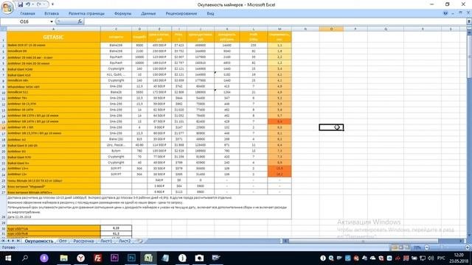The image size is (472, 265).
Task: Jump to last sheet tab arrow
Action: [x=18, y=241]
